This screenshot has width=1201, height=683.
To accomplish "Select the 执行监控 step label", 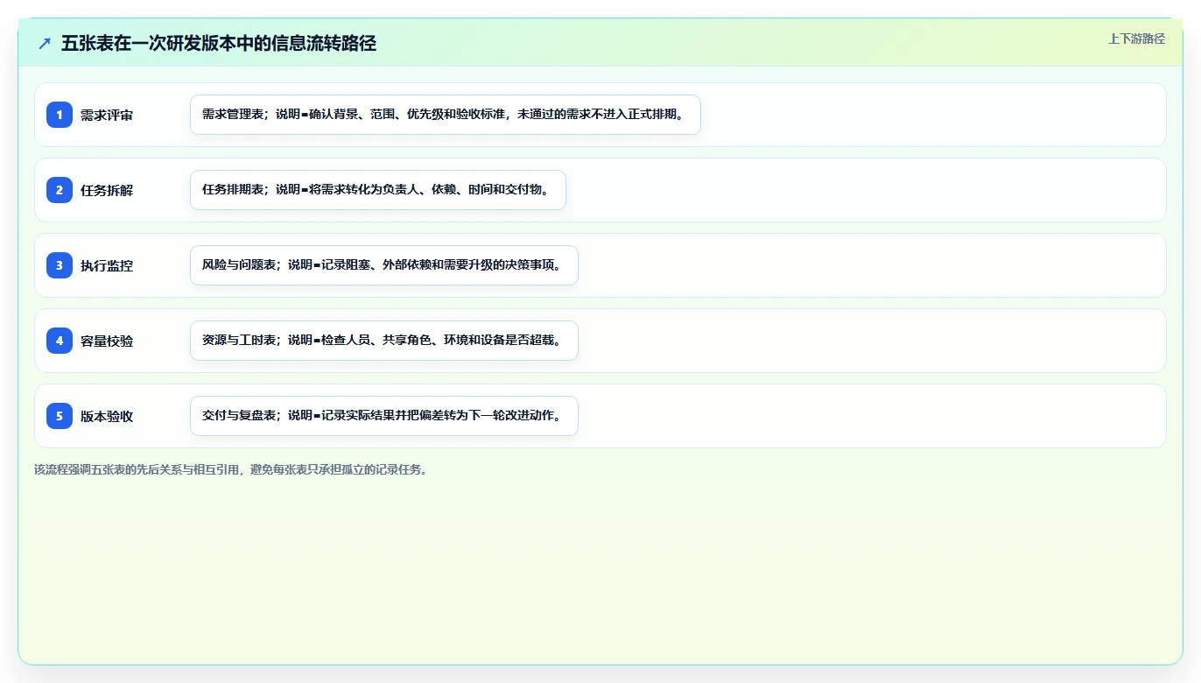I will coord(107,266).
